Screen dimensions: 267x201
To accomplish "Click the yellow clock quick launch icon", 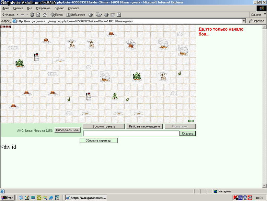I will (39, 198).
